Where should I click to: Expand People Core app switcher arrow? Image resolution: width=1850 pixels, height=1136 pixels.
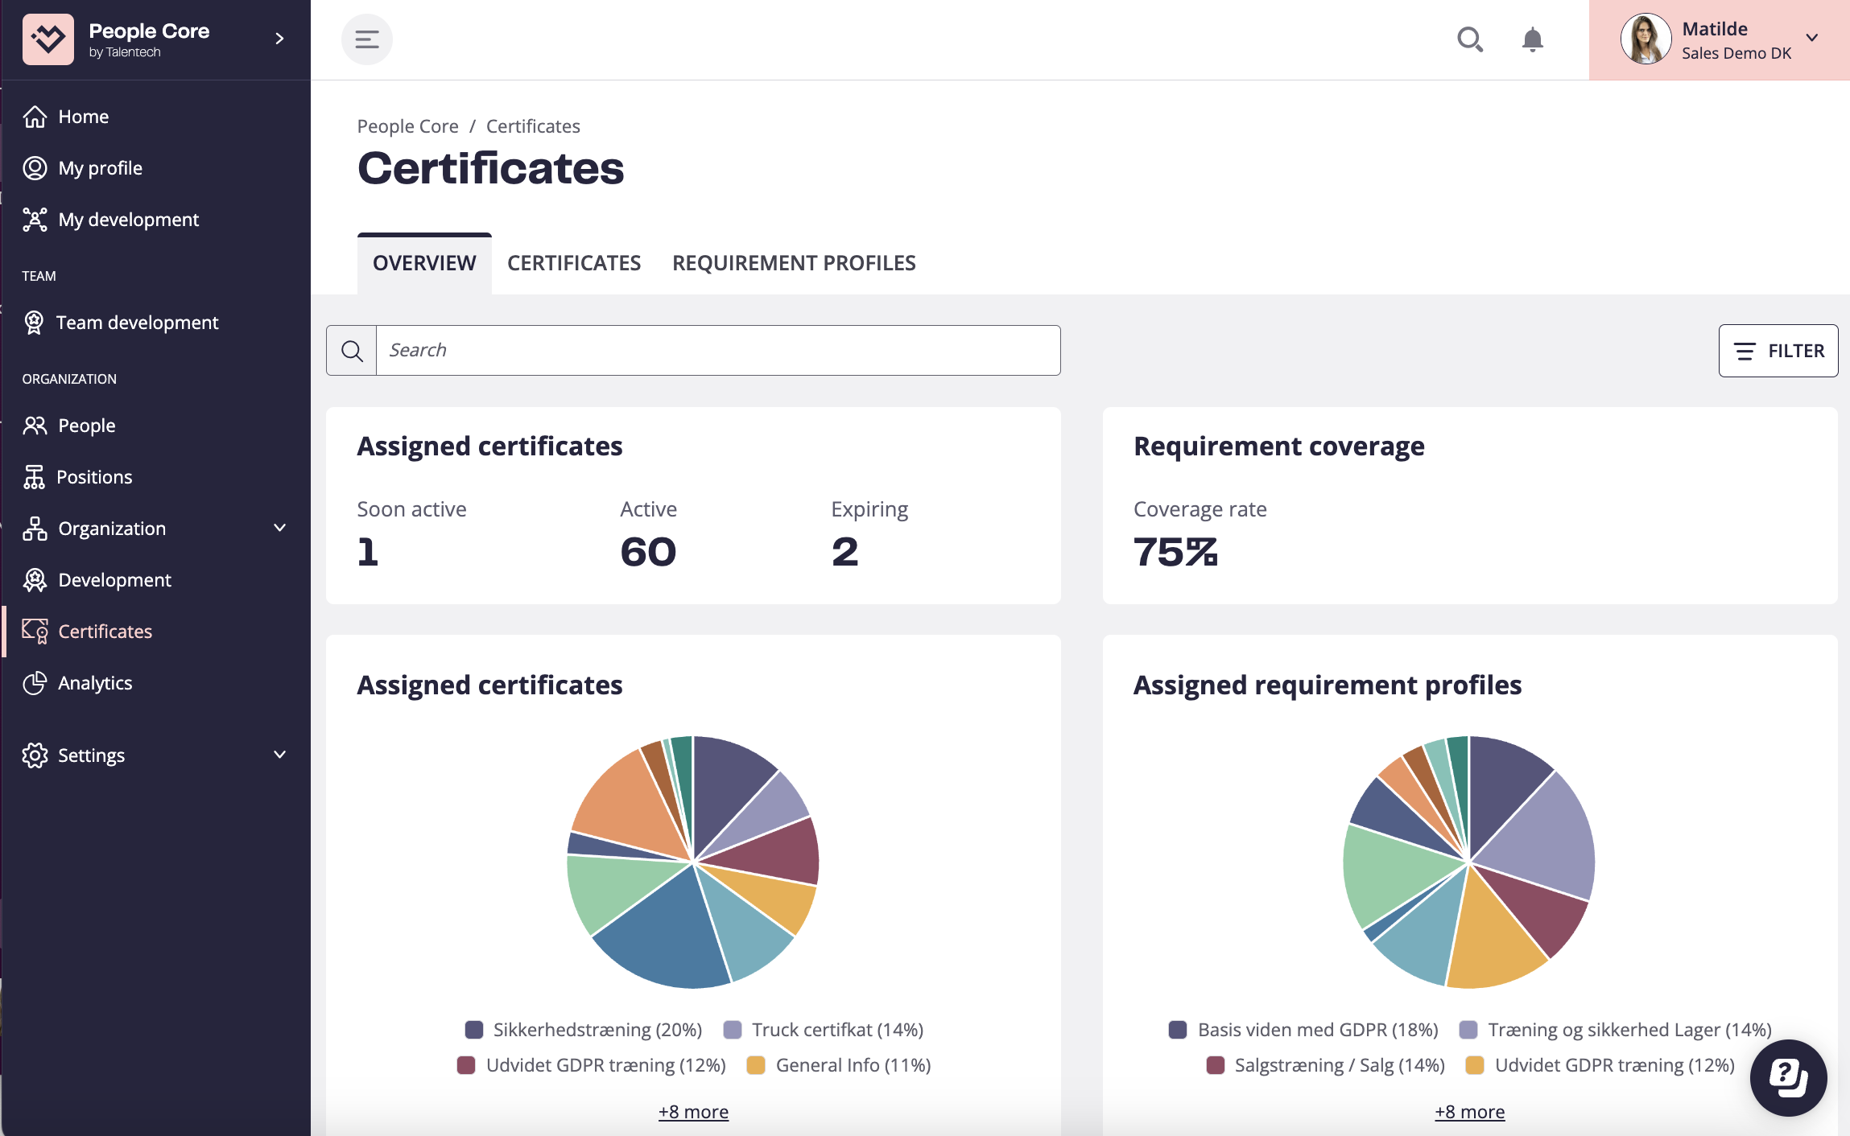point(279,39)
